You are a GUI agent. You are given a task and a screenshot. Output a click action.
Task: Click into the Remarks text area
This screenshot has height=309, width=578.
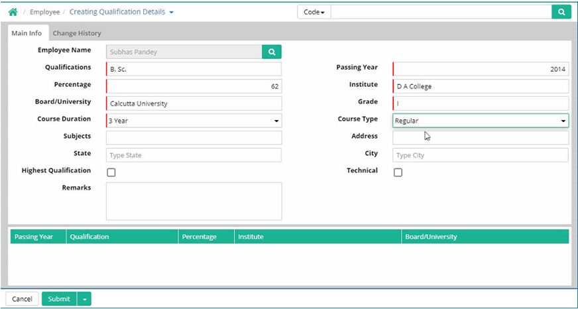(194, 201)
